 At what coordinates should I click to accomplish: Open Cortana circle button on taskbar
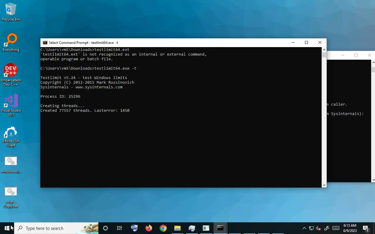pyautogui.click(x=105, y=228)
